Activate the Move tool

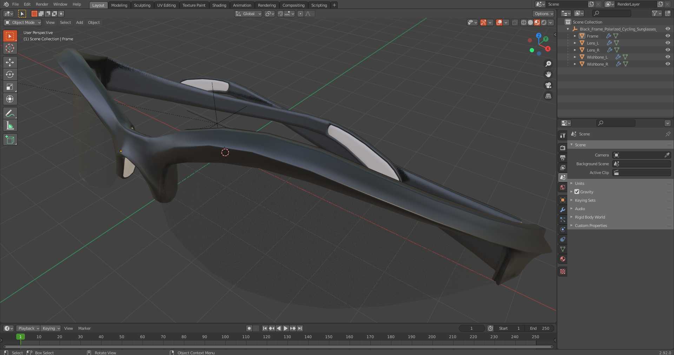coord(10,62)
